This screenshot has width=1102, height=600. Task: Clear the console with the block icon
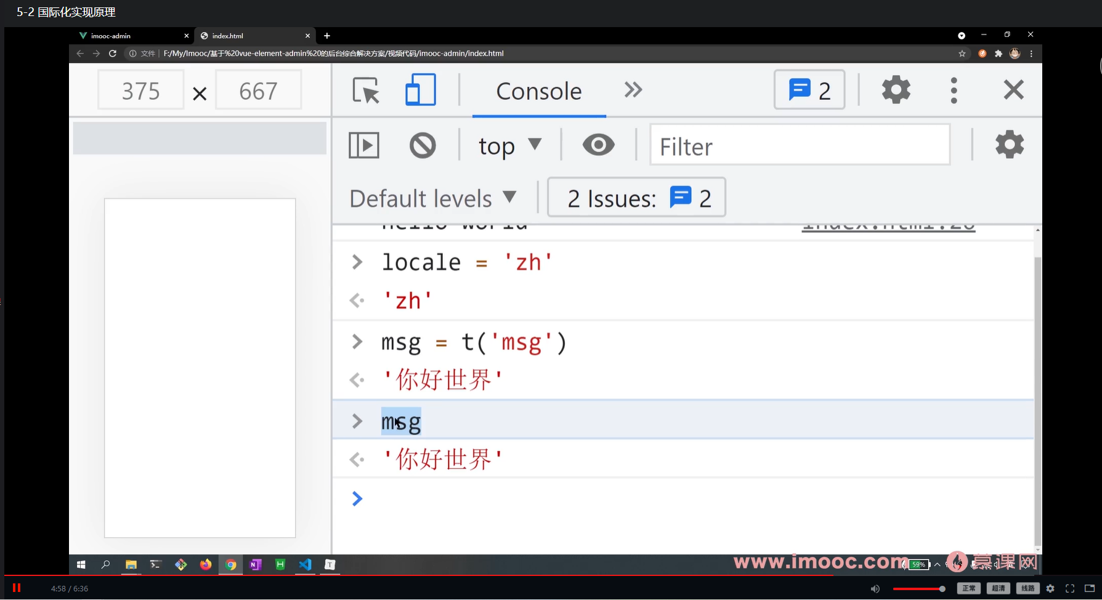tap(423, 145)
